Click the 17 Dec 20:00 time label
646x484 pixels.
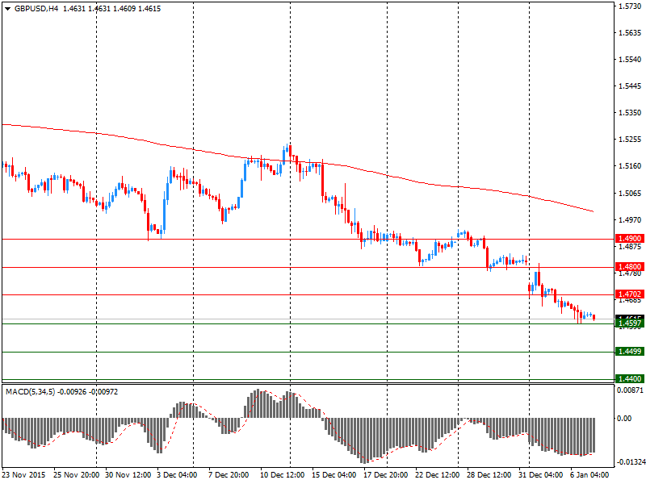[x=386, y=475]
